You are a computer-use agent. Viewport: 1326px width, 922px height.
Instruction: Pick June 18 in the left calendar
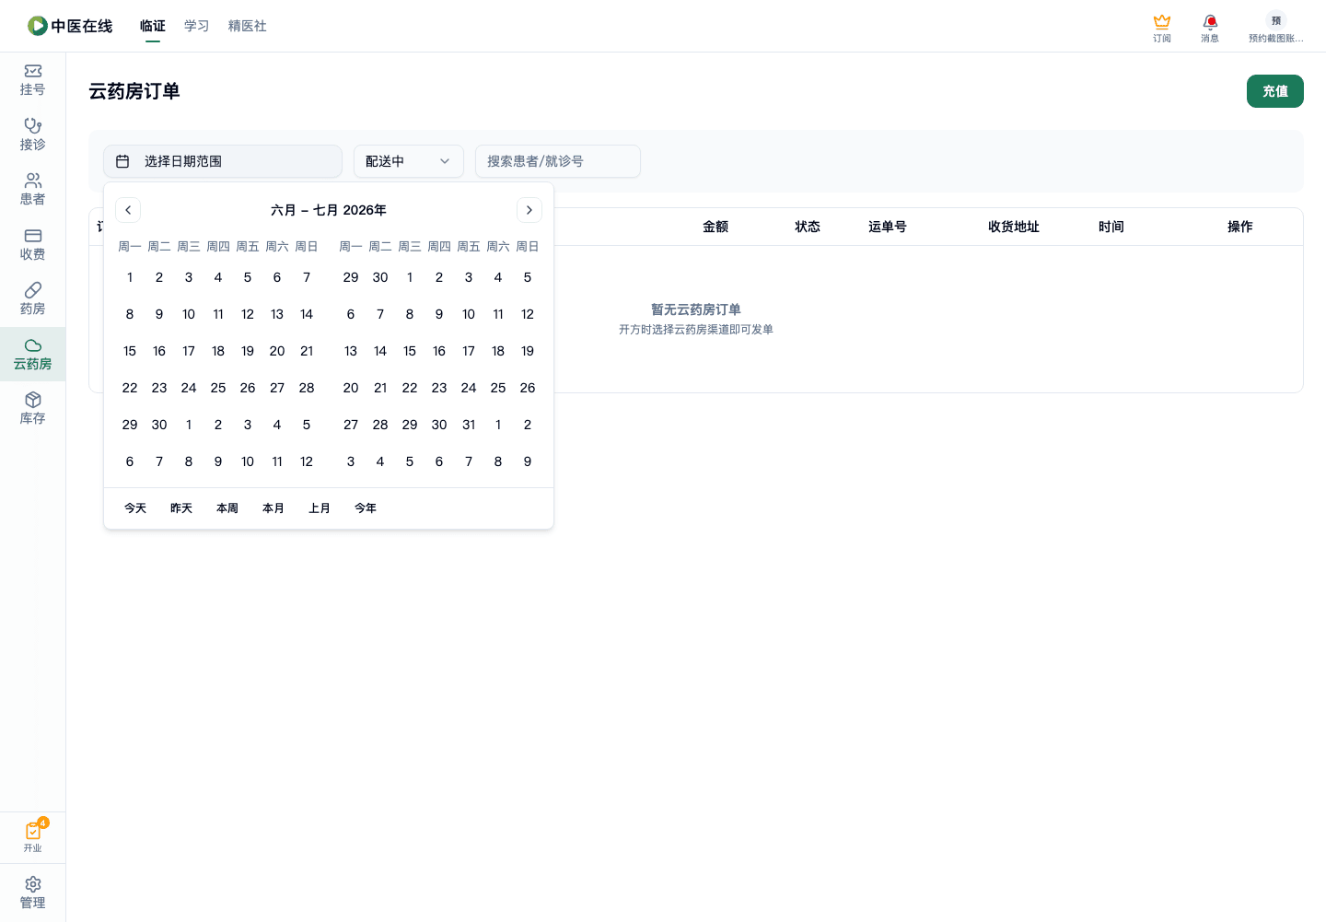click(218, 351)
